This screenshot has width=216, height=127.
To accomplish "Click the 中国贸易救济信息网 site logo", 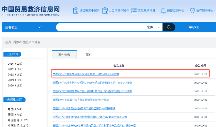I will (x=31, y=11).
